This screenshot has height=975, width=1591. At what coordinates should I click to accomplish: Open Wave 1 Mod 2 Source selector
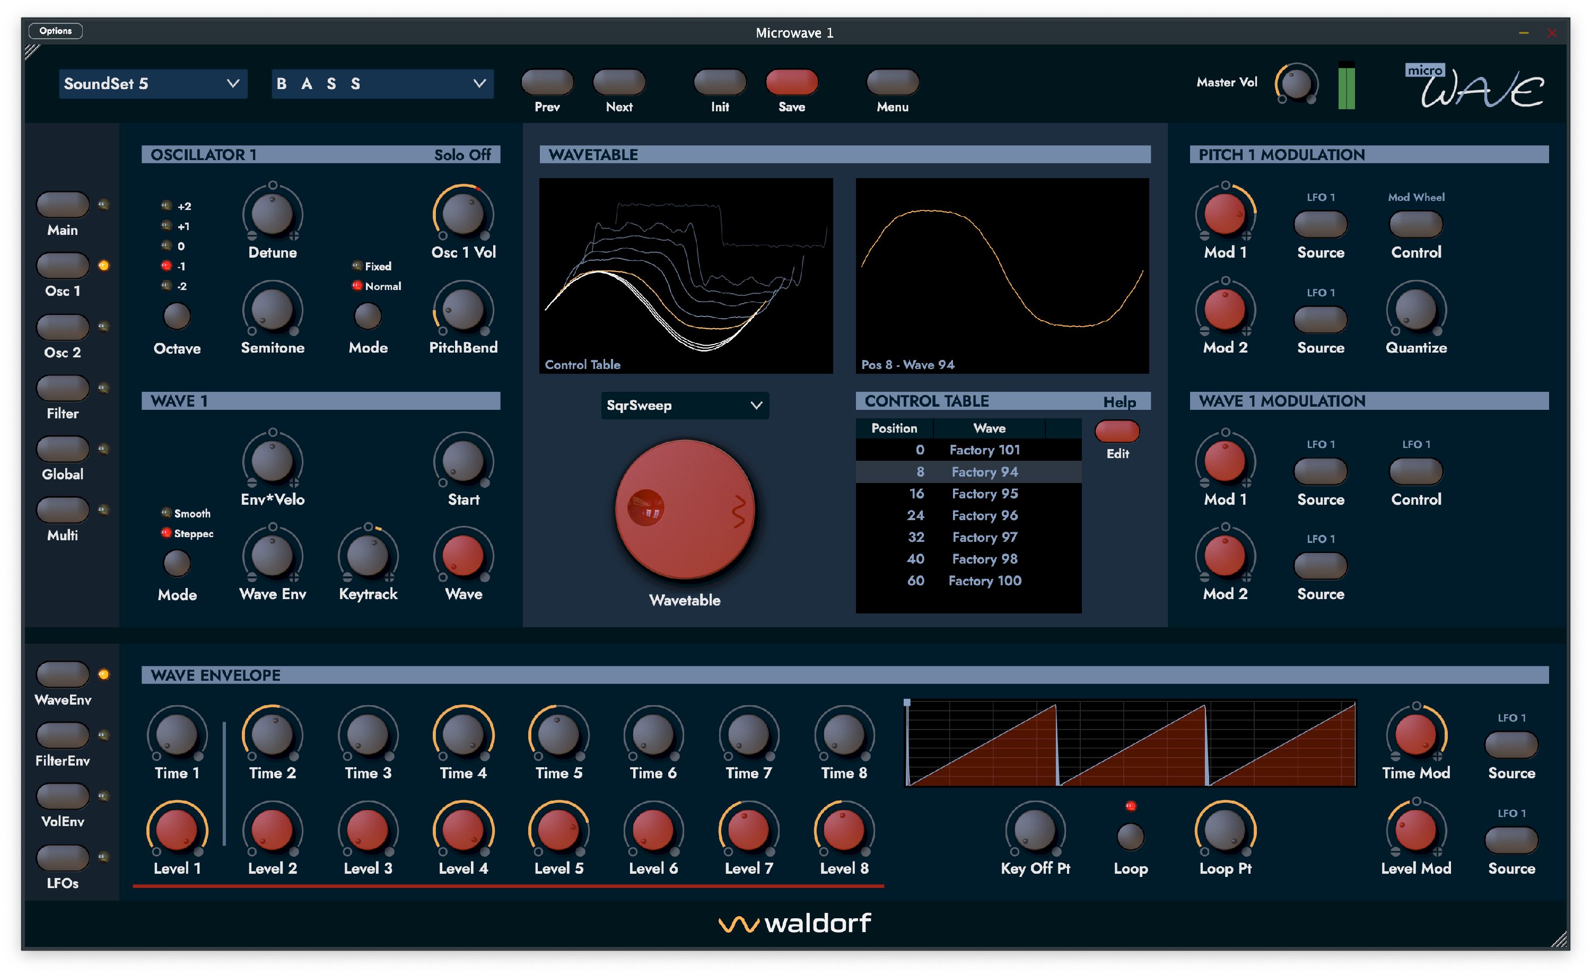tap(1321, 566)
